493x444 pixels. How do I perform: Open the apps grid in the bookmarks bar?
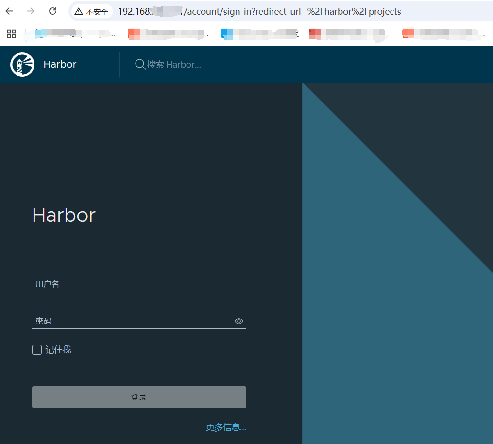coord(11,34)
